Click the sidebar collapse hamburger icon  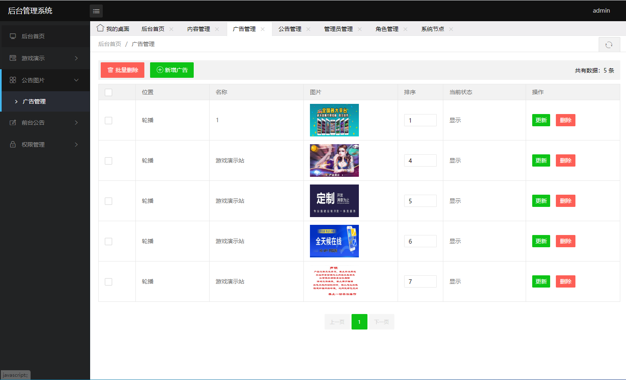[96, 11]
